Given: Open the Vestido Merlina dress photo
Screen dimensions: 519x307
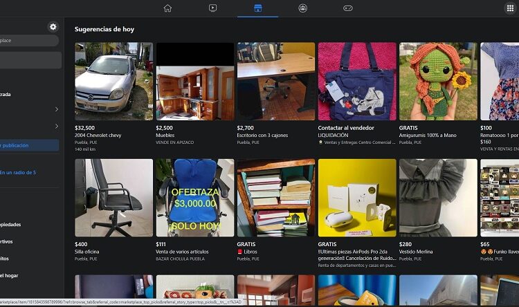Looking at the screenshot, I should [438, 198].
